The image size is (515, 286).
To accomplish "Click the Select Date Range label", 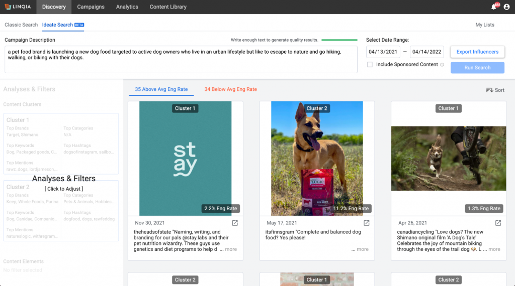I will tap(388, 40).
